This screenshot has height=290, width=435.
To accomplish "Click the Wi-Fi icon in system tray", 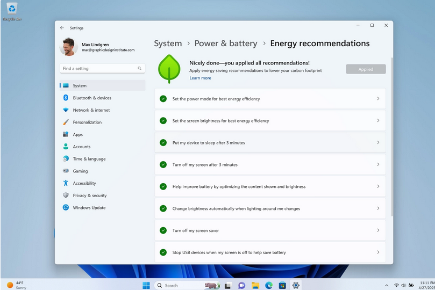I will point(396,285).
